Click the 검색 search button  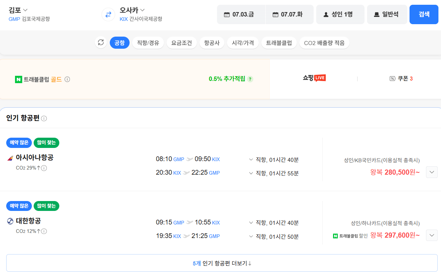(x=423, y=15)
